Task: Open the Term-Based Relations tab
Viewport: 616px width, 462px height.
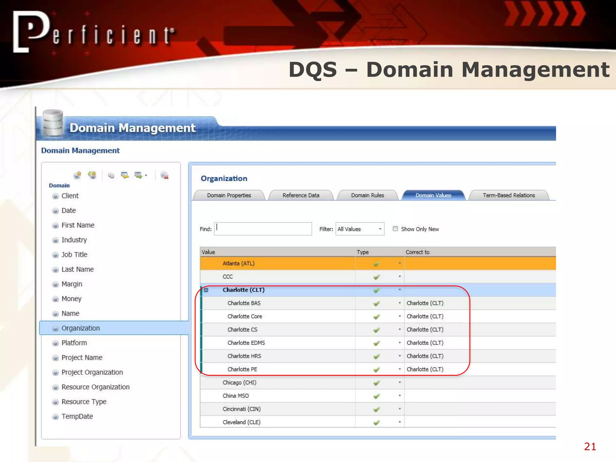Action: (x=509, y=195)
